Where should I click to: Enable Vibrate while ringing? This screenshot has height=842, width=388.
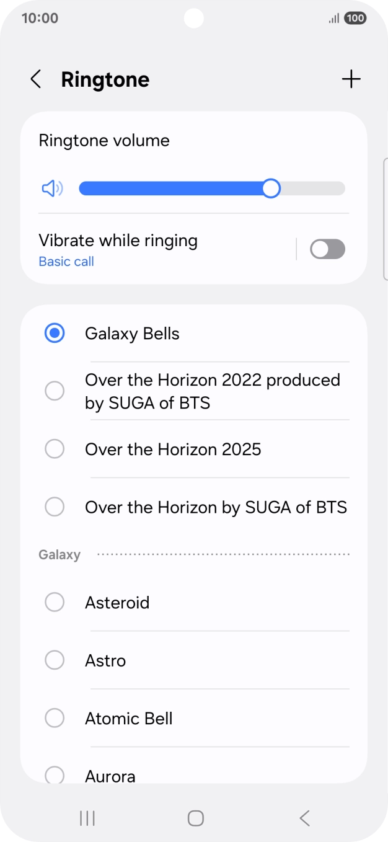(x=327, y=249)
